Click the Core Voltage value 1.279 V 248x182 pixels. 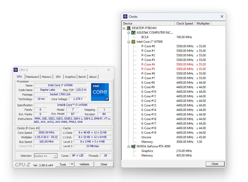coord(78,99)
